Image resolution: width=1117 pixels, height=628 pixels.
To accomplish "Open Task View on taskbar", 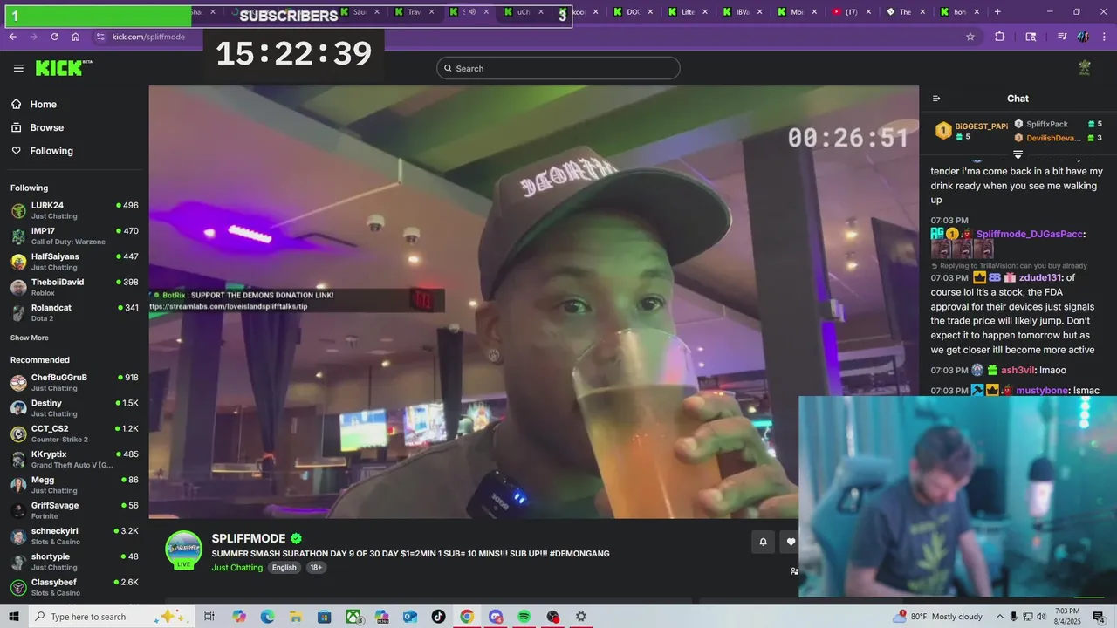I will point(209,617).
